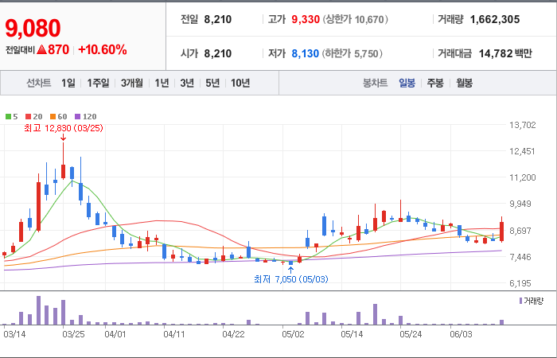Screen dimensions: 557x358
Task: Click the 저가 value 8,130
Action: pos(305,53)
